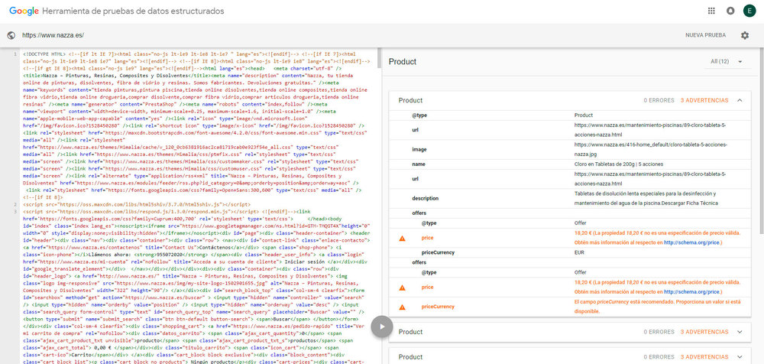Click the priceCurrency recommended warning message
The height and width of the screenshot is (364, 764).
coord(658,307)
